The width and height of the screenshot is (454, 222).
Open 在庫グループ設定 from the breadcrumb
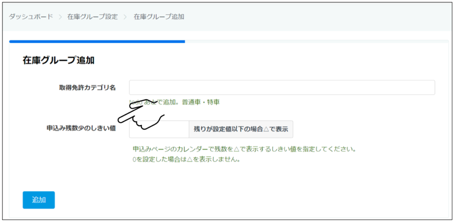[x=92, y=17]
